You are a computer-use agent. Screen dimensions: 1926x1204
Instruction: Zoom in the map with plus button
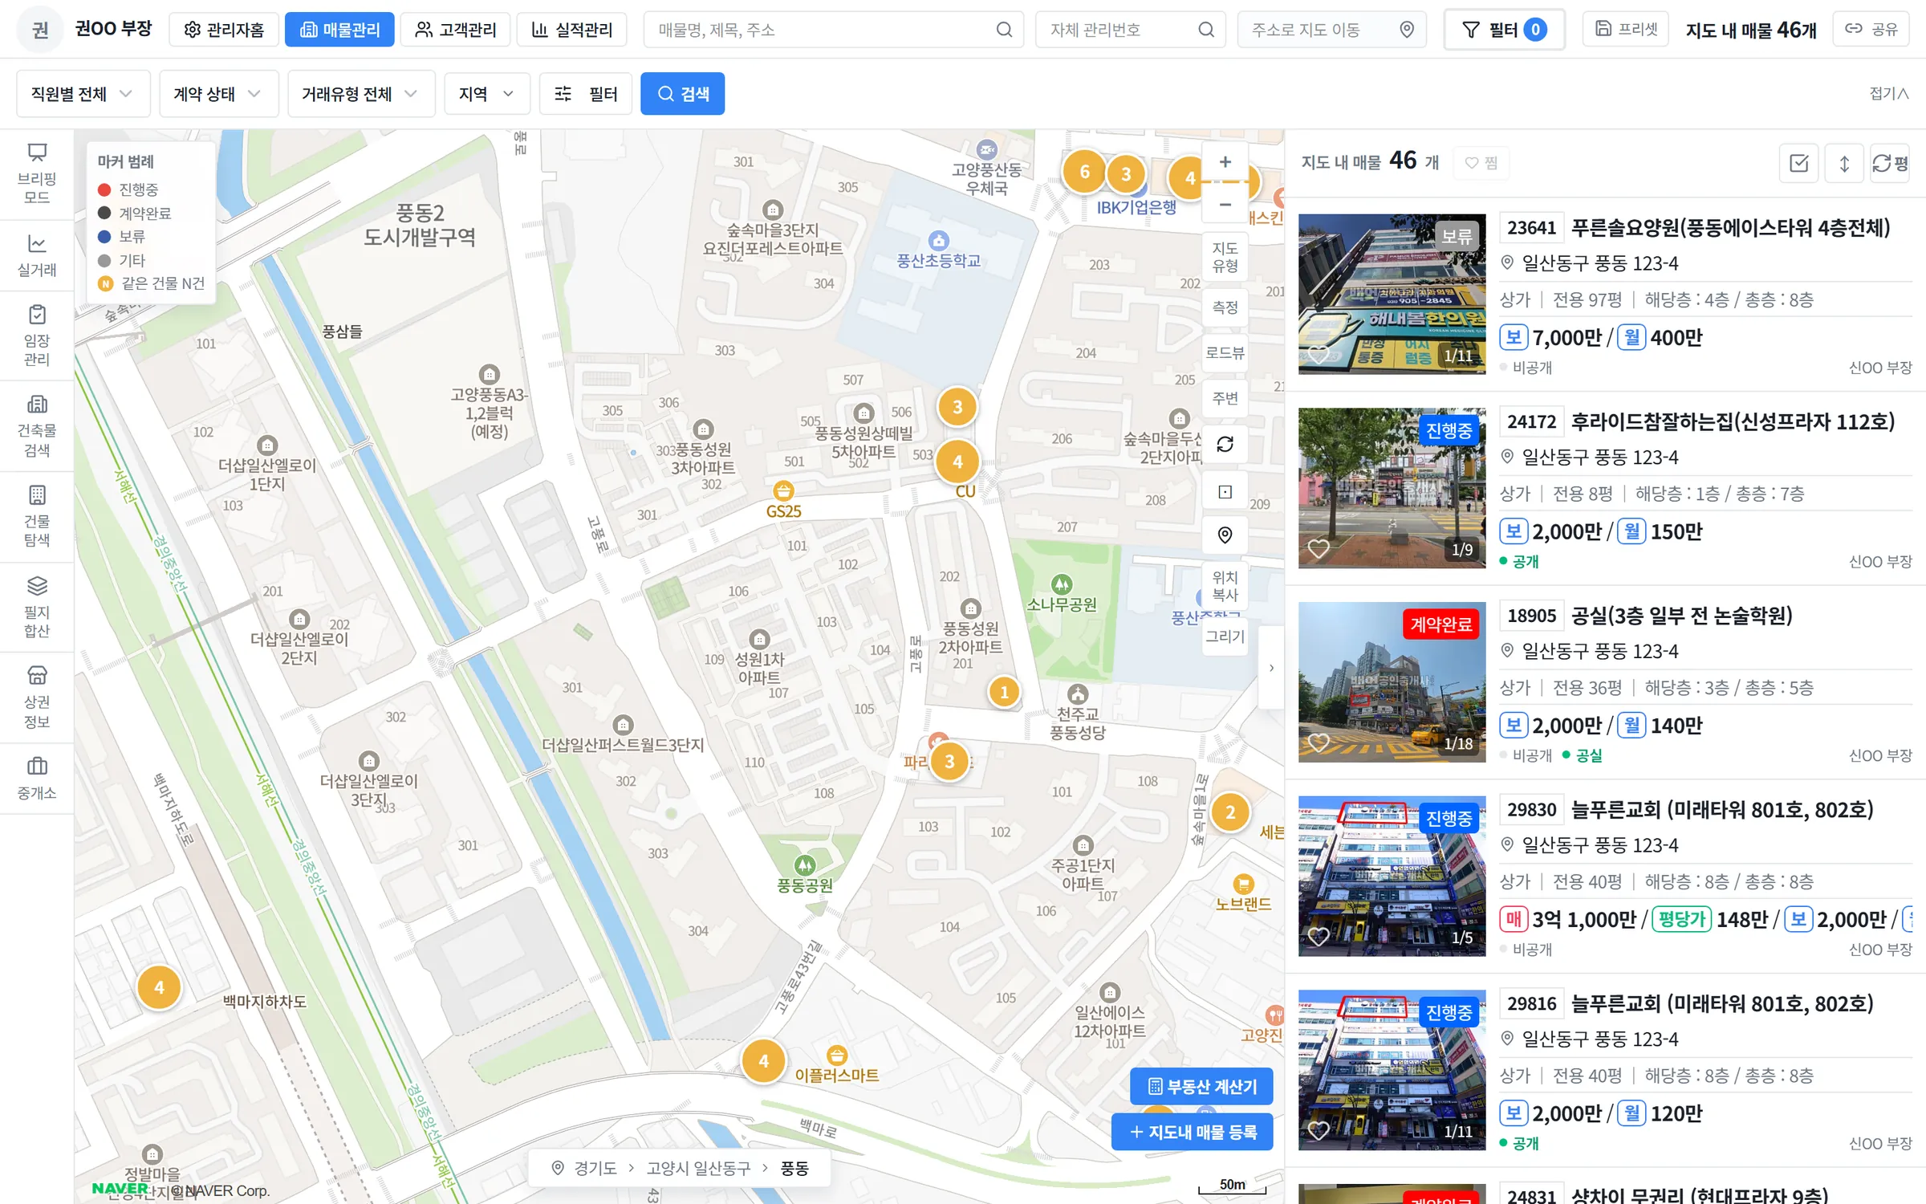coord(1225,162)
